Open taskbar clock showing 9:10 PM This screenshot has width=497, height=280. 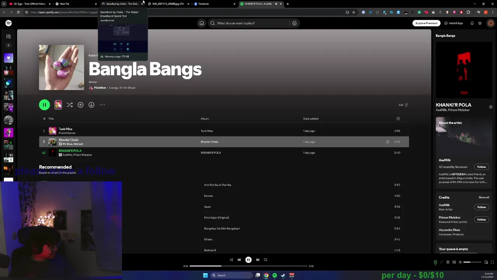[487, 275]
